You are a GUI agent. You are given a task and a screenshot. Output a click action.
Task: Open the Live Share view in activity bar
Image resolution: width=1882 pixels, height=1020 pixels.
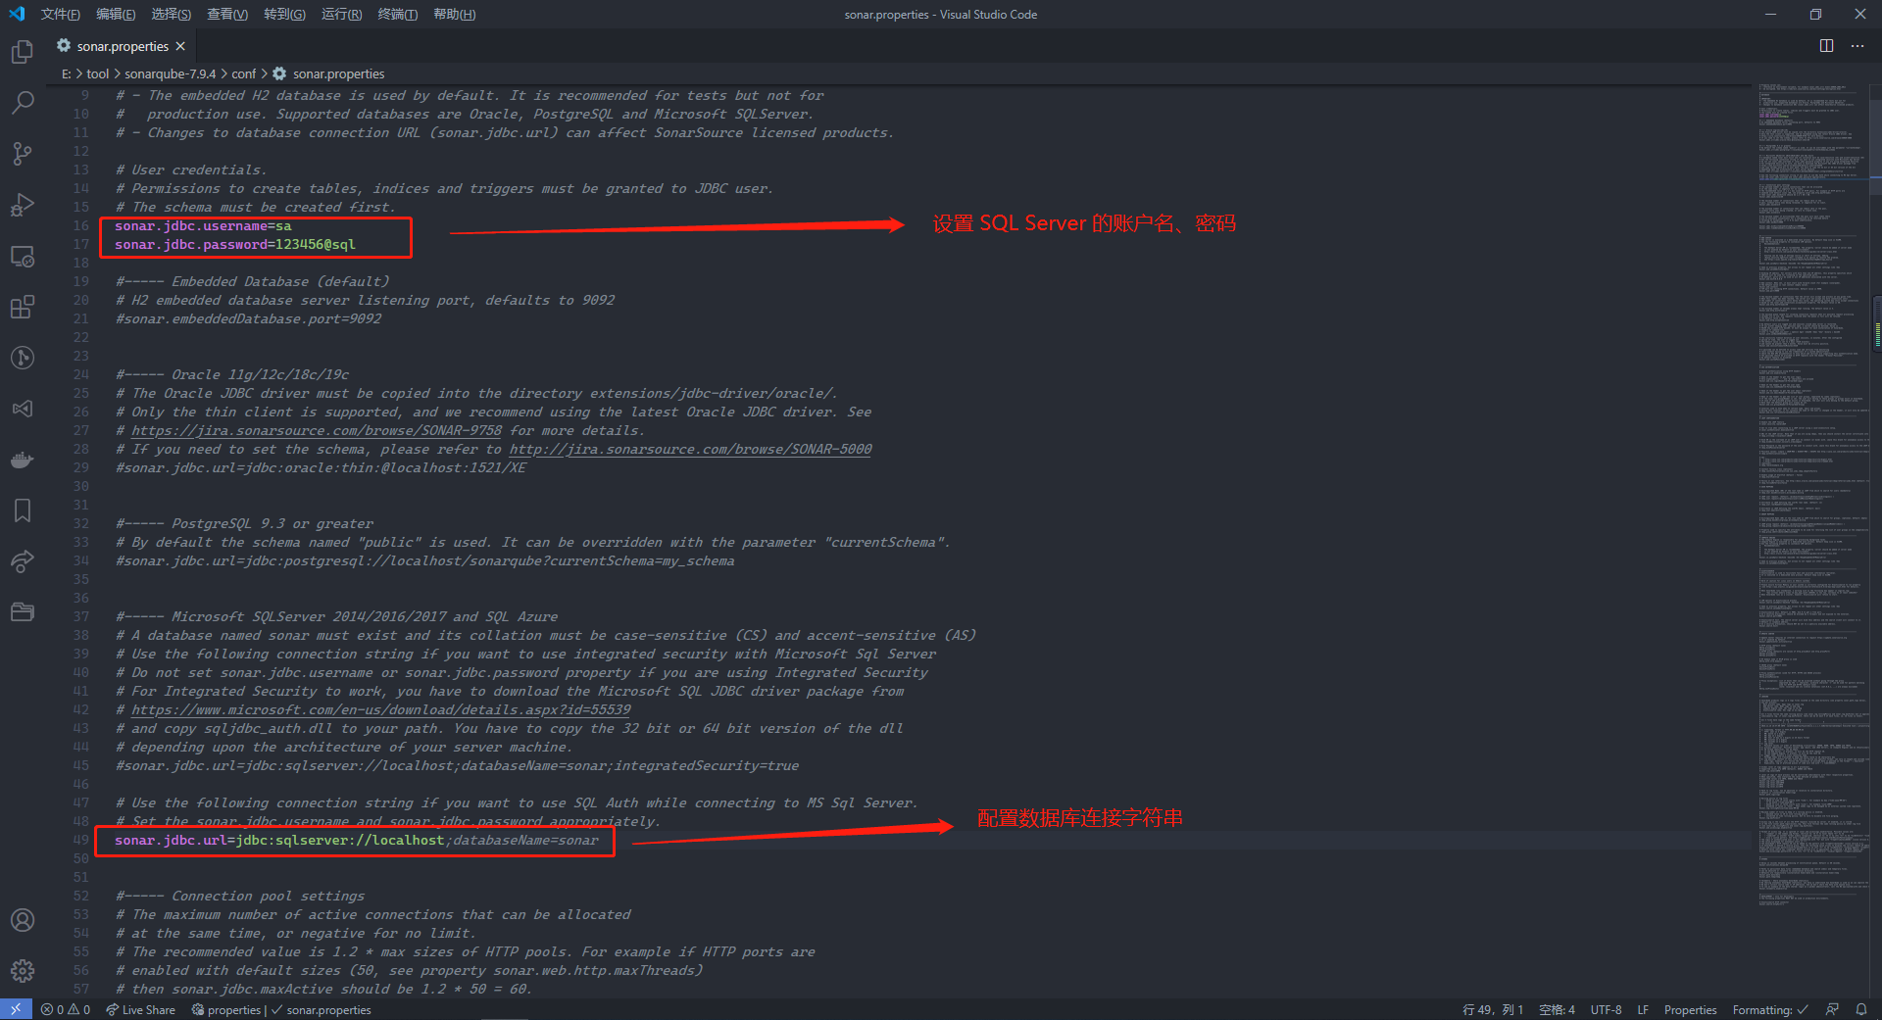coord(23,561)
